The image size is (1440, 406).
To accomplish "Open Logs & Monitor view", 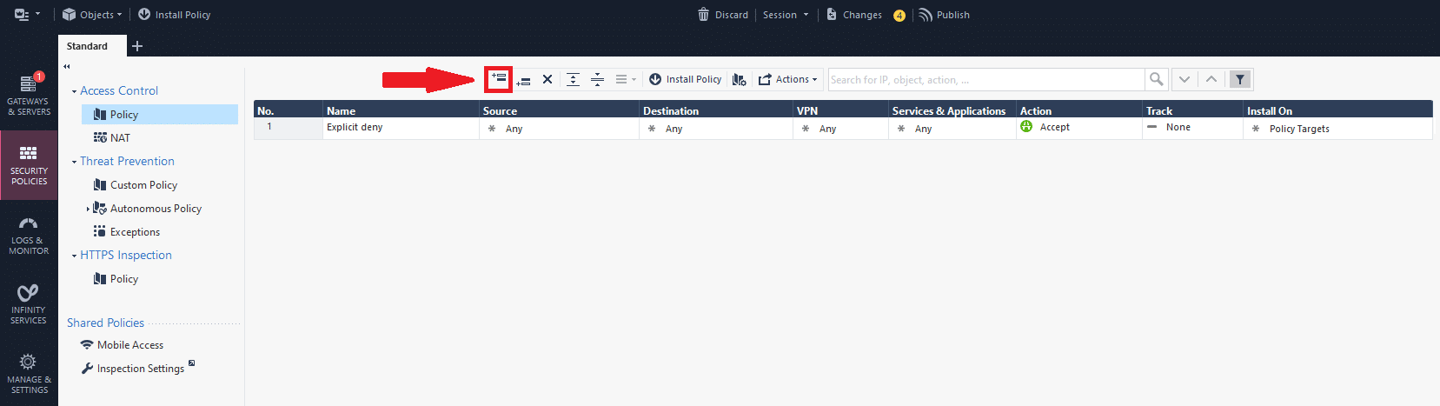I will (29, 235).
